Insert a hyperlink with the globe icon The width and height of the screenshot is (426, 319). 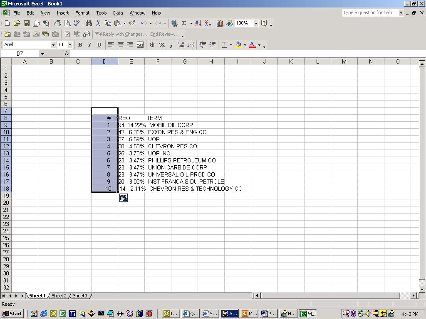[x=174, y=23]
